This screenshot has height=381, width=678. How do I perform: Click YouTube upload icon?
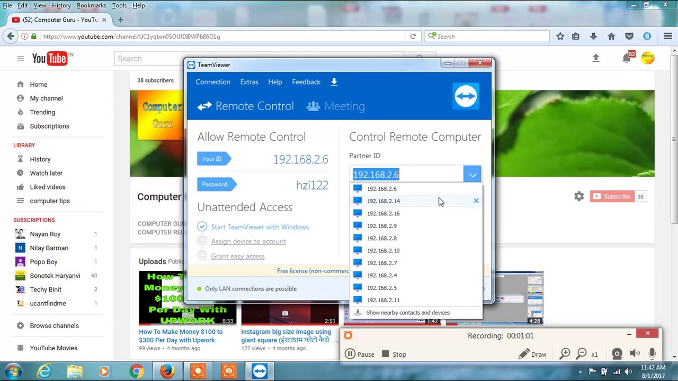[x=596, y=58]
